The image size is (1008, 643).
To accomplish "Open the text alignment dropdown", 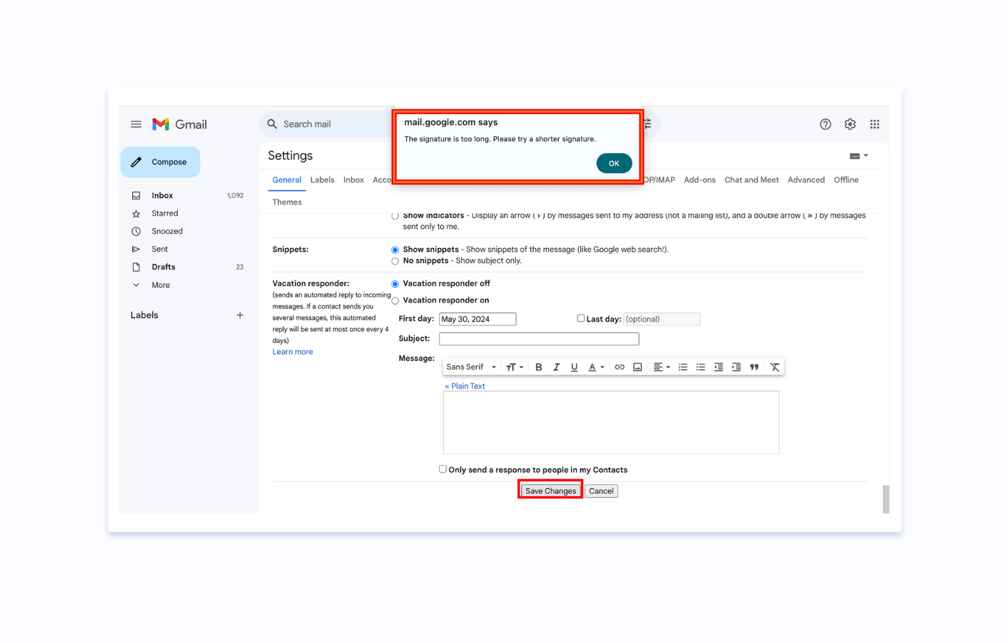I will 661,367.
